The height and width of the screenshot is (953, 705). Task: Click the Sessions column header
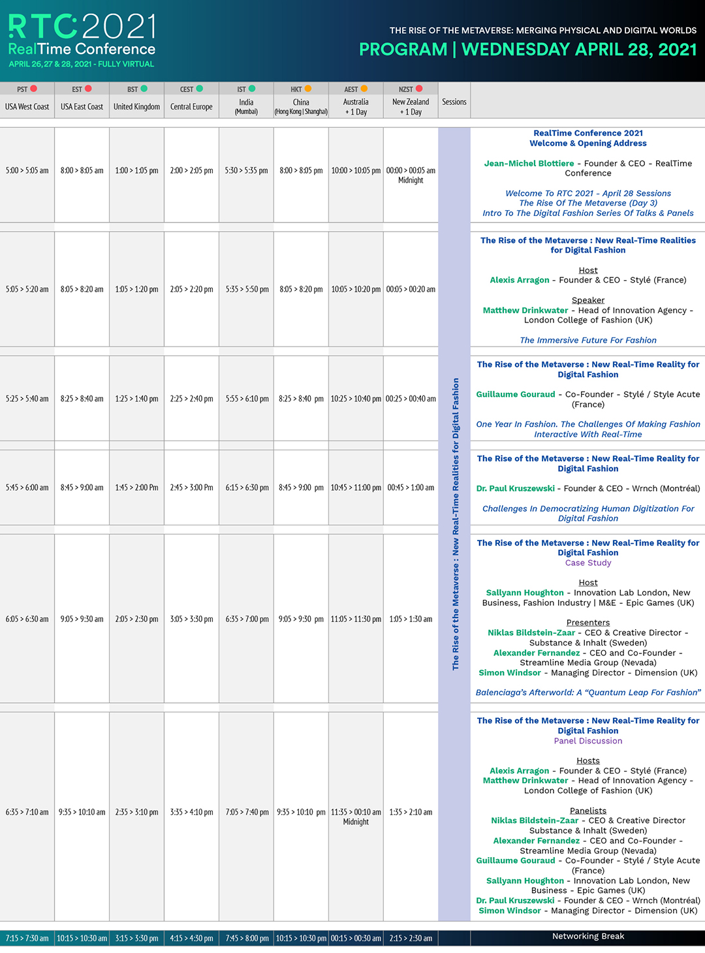click(454, 102)
